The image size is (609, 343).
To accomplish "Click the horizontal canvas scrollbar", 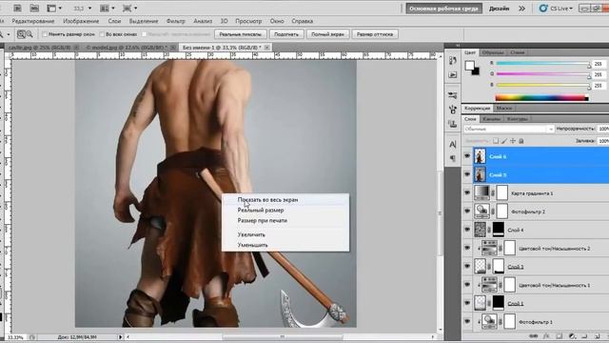I will tap(283, 336).
